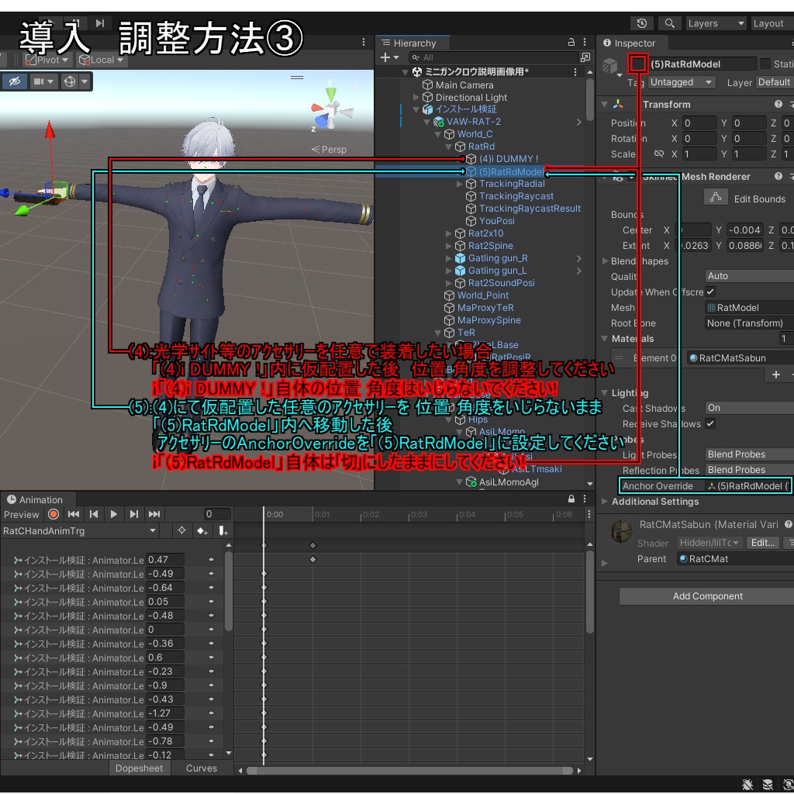The width and height of the screenshot is (794, 794).
Task: Click the Hierarchy search-by-type icon
Action: (585, 57)
